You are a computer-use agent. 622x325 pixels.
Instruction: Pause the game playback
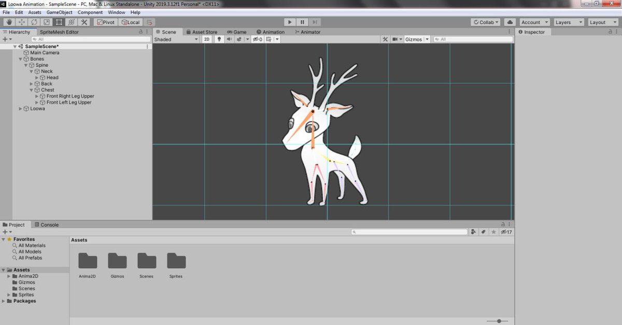click(x=302, y=22)
